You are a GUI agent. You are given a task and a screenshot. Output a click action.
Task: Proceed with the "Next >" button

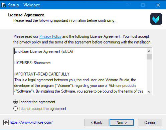point(122,123)
